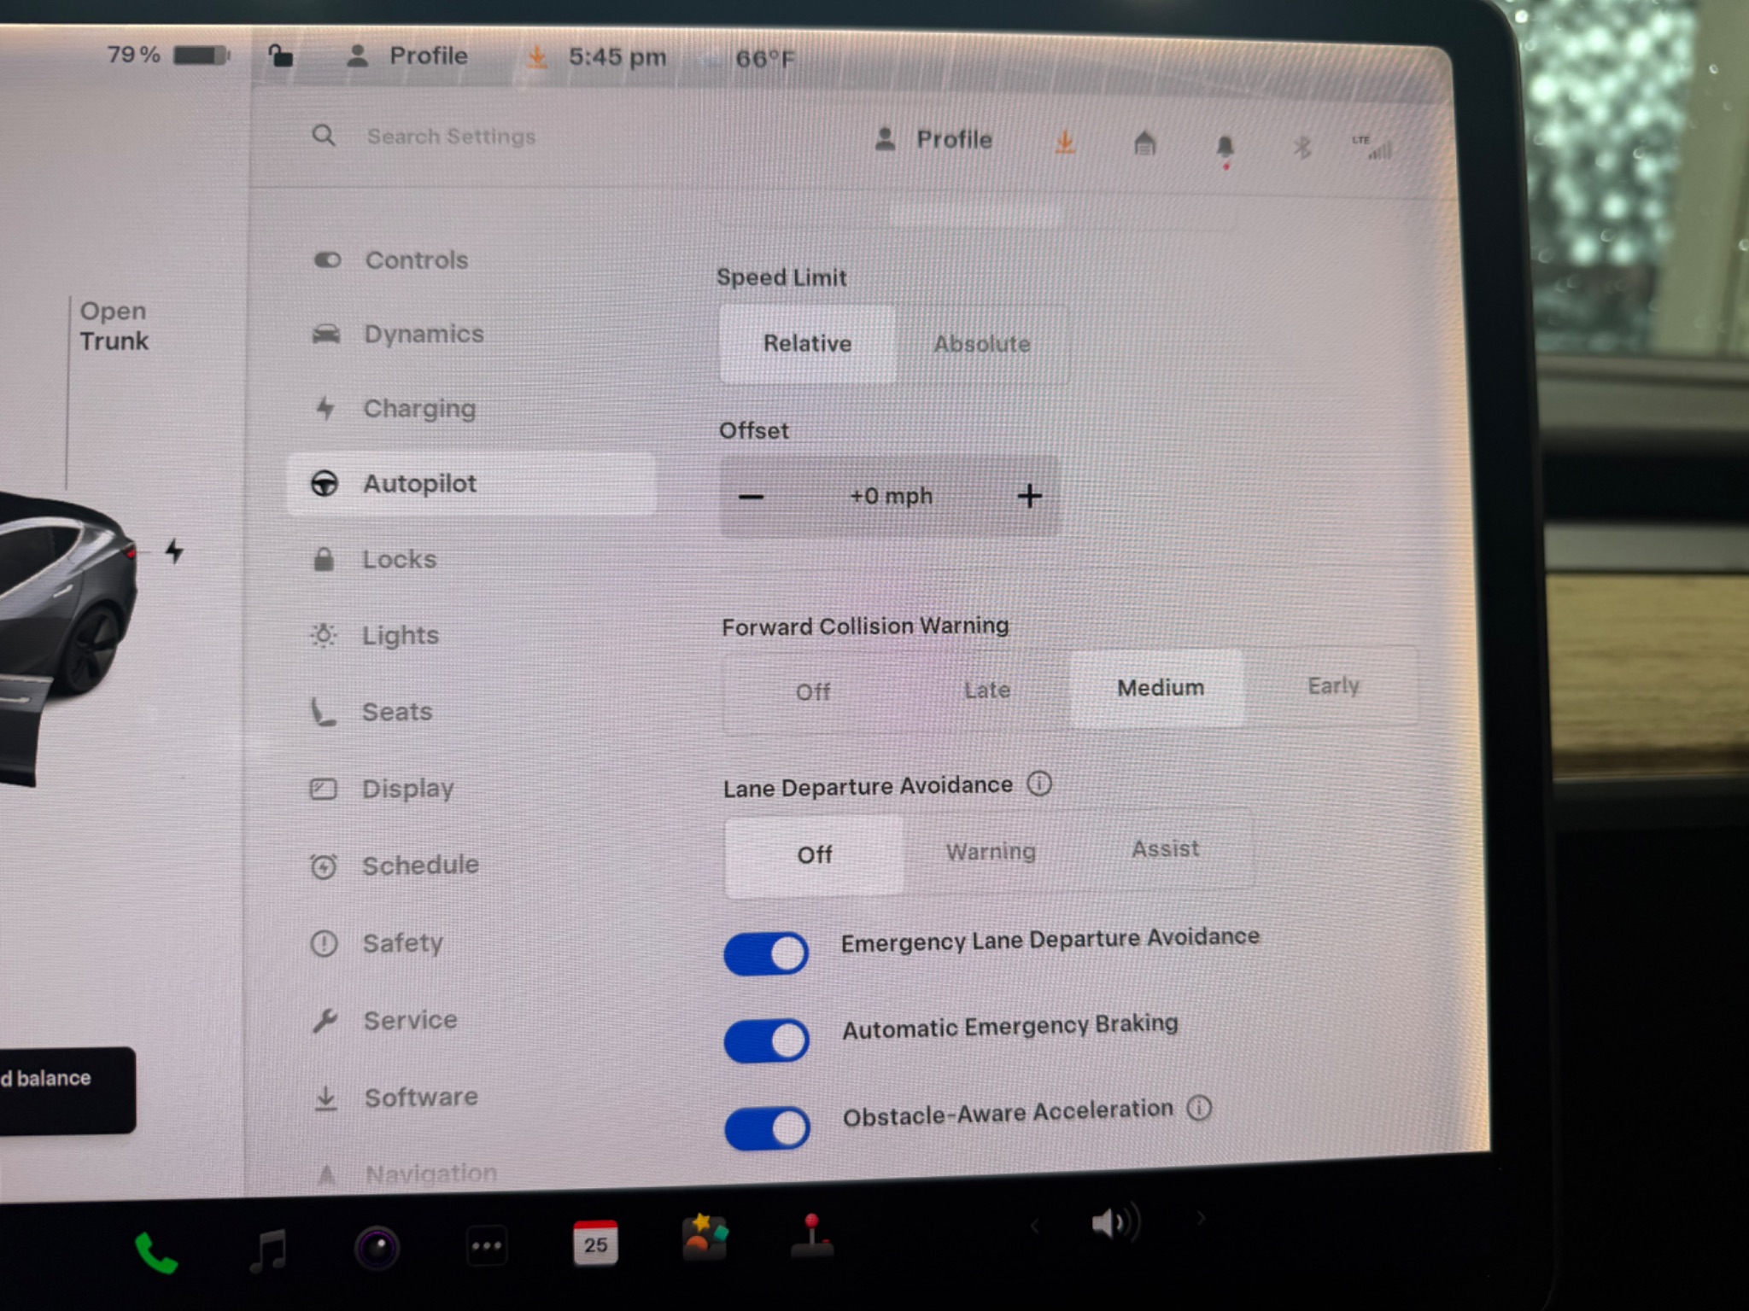Open the music note app
Viewport: 1749px width, 1311px height.
[268, 1250]
